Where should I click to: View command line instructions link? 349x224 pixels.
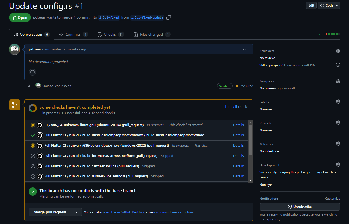[175, 212]
